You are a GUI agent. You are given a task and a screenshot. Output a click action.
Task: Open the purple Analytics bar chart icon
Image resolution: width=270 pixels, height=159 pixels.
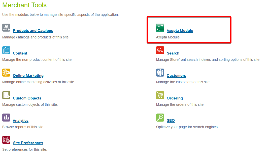(x=6, y=118)
